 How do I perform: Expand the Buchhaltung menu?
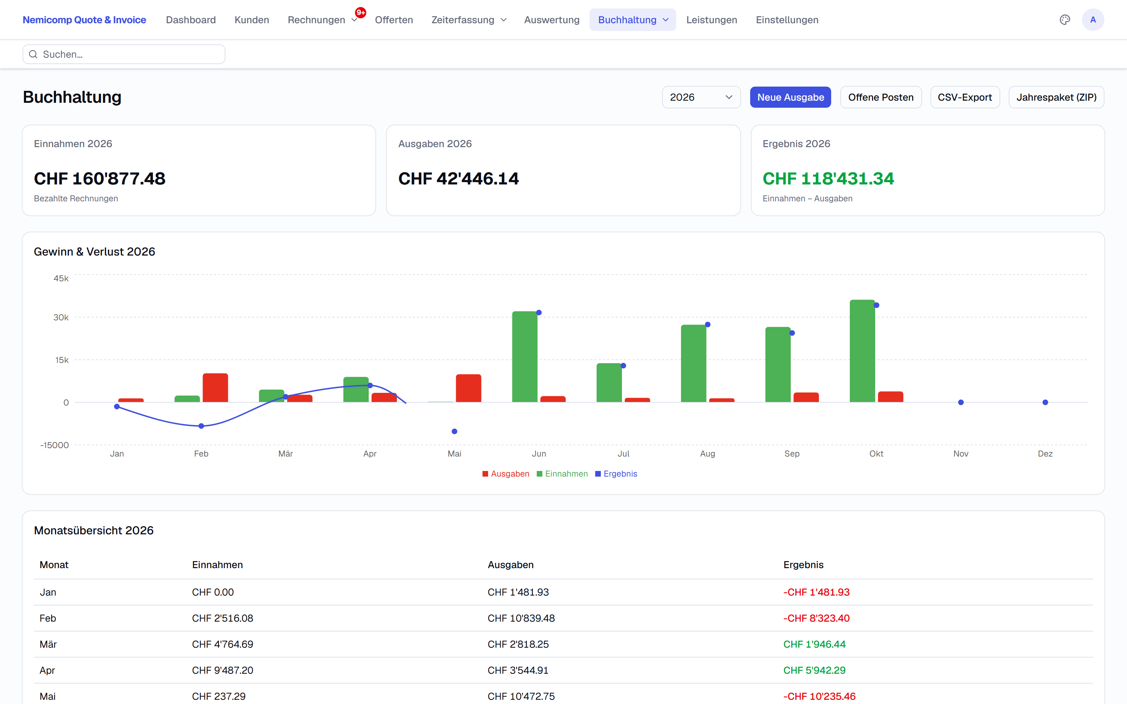pyautogui.click(x=633, y=20)
